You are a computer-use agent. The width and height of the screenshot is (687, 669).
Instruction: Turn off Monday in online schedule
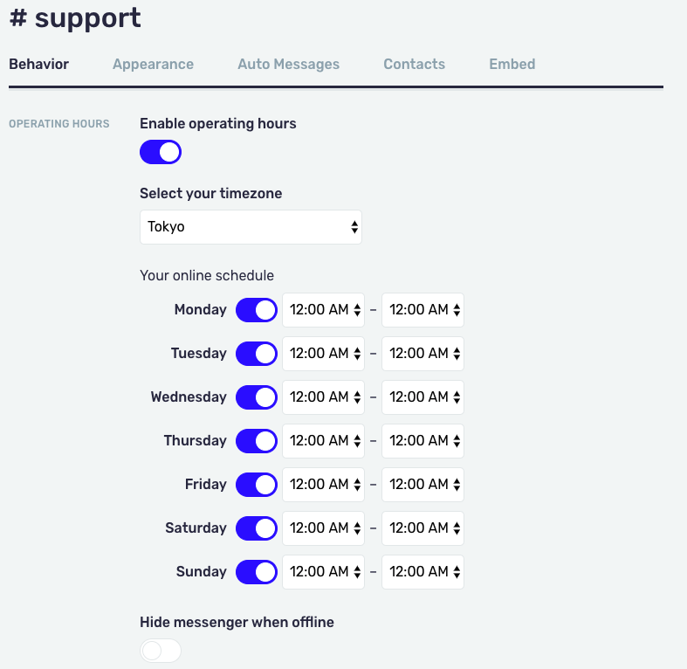click(x=257, y=310)
